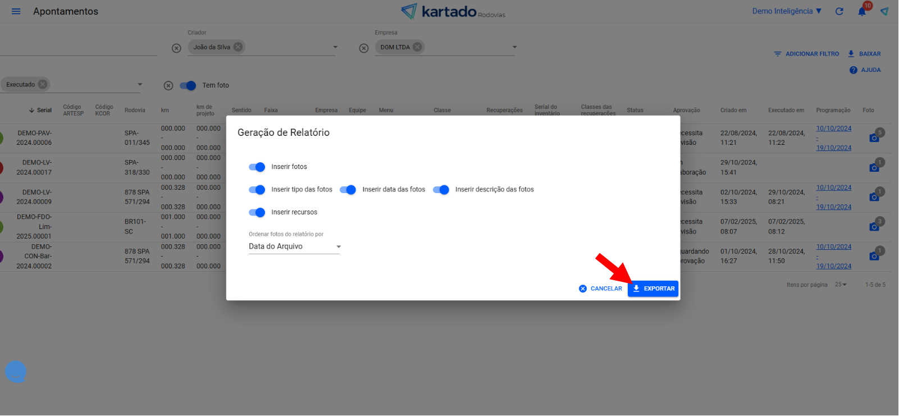The width and height of the screenshot is (899, 416).
Task: Switch off Inserir recursos
Action: (x=257, y=212)
